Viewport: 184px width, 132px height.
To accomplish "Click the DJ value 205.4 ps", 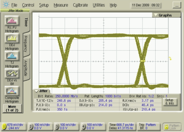I will click(x=105, y=101).
